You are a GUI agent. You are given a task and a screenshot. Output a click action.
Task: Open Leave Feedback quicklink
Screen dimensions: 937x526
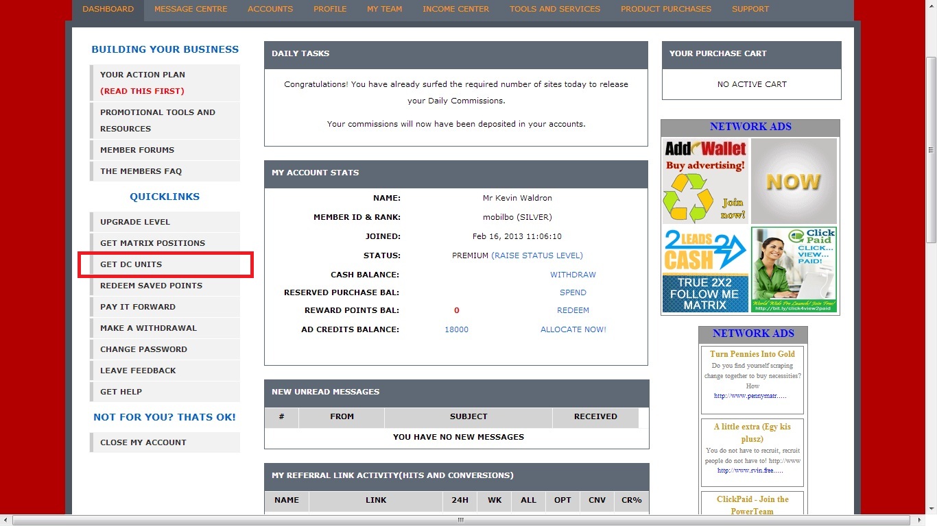click(165, 370)
